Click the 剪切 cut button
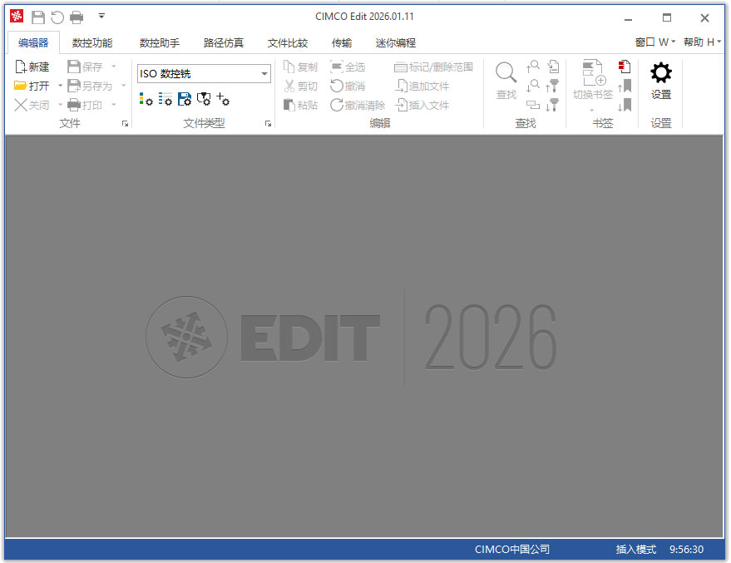The width and height of the screenshot is (731, 563). tap(301, 86)
